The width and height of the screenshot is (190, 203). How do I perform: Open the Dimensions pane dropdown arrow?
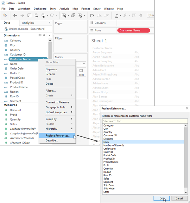click(x=49, y=35)
